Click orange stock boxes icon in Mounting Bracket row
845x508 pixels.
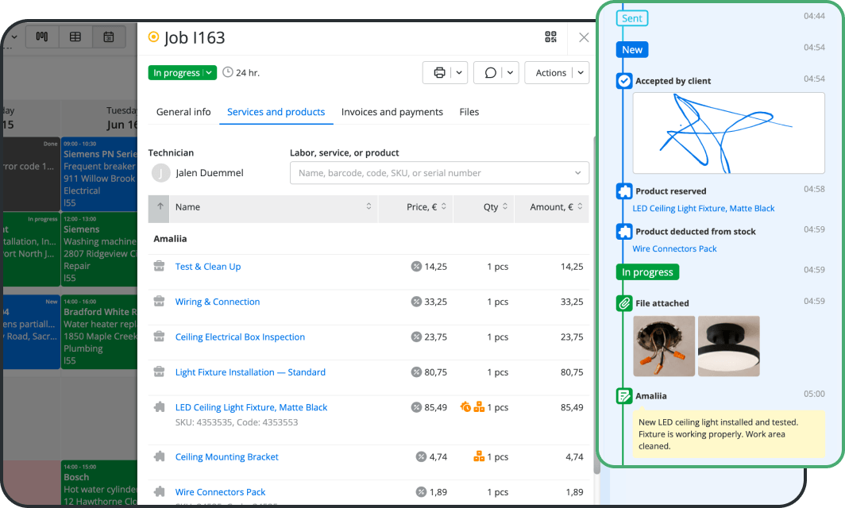pos(479,457)
